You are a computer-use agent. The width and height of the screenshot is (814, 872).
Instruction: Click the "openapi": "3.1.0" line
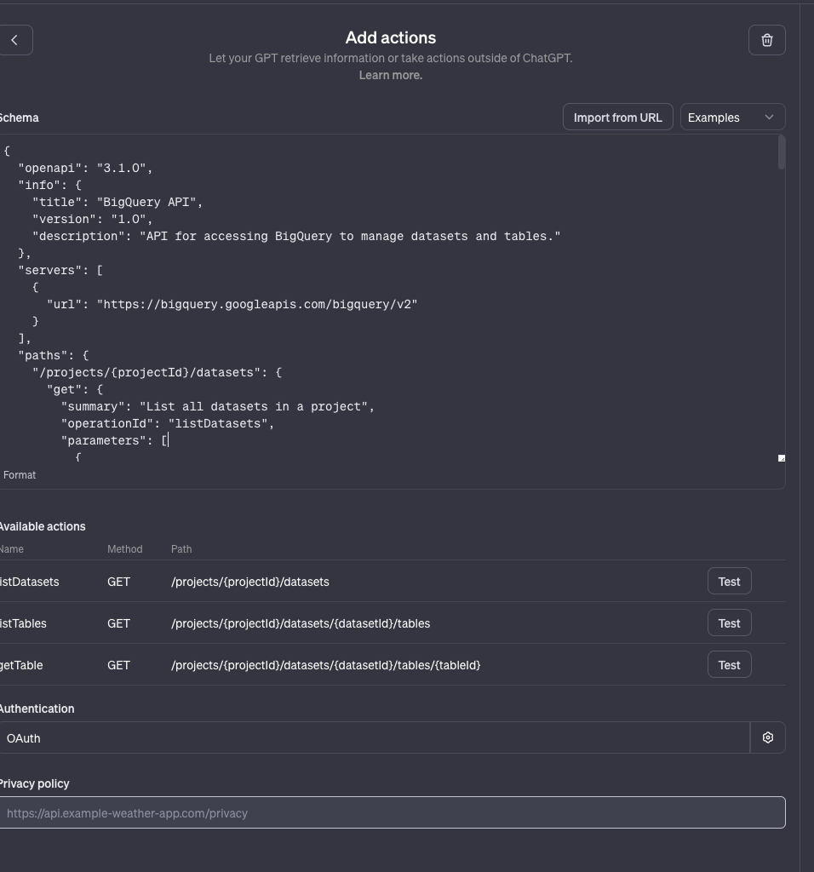point(85,168)
